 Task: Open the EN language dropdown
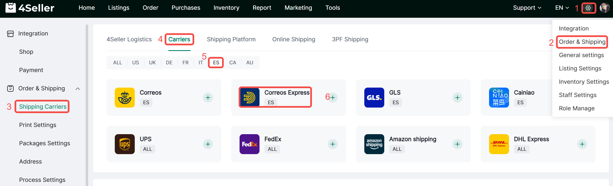562,8
